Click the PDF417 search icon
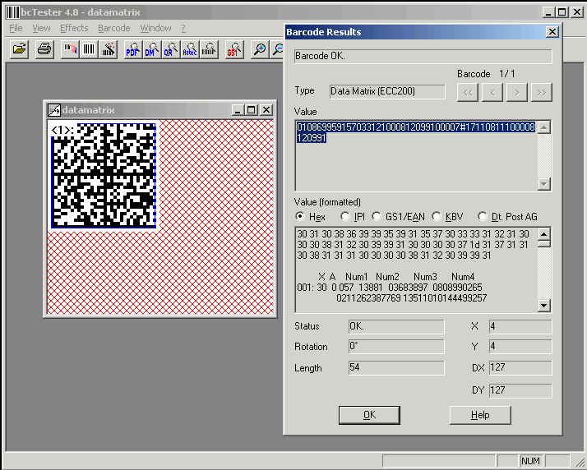The height and width of the screenshot is (470, 587). (133, 49)
